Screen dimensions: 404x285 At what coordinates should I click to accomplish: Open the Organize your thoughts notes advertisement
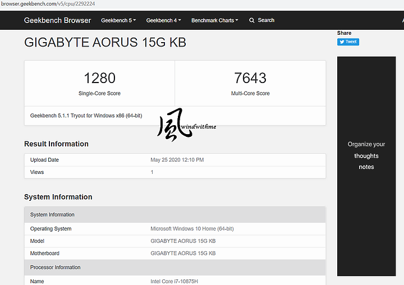366,166
